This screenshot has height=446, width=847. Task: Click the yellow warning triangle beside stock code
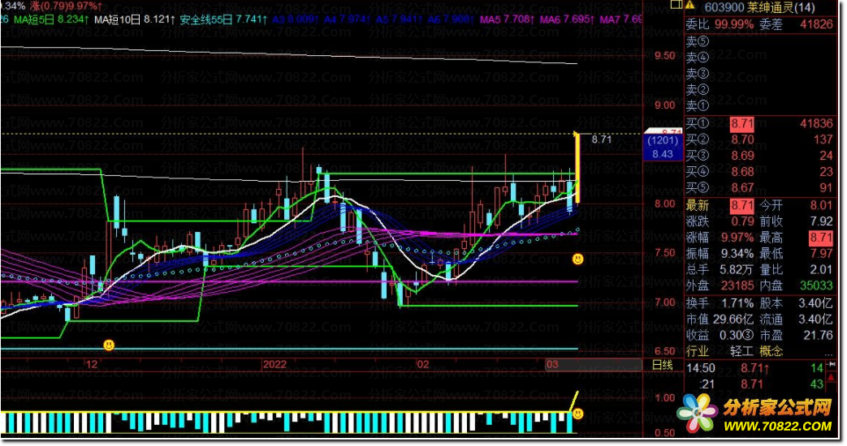click(689, 5)
